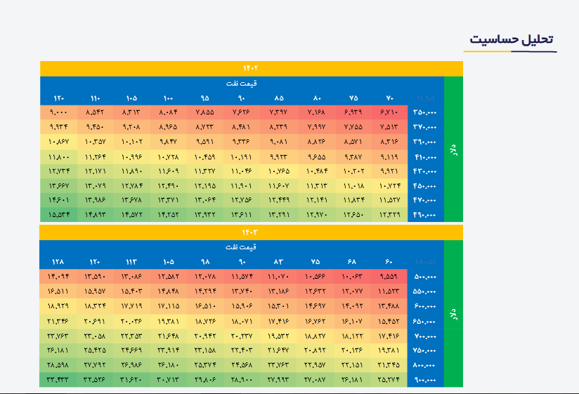Select the 350,000 dollar row header
The image size is (579, 394).
425,112
